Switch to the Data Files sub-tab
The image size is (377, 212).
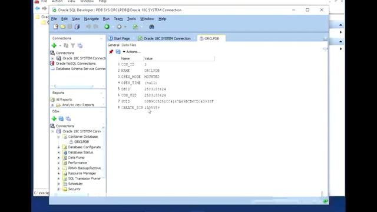(129, 45)
